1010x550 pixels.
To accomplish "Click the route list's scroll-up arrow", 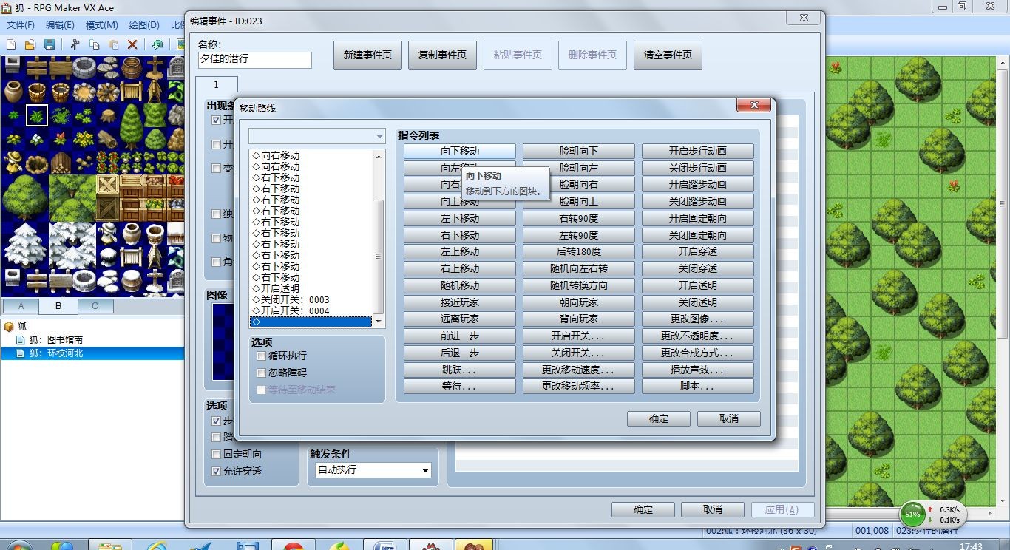I will 379,156.
